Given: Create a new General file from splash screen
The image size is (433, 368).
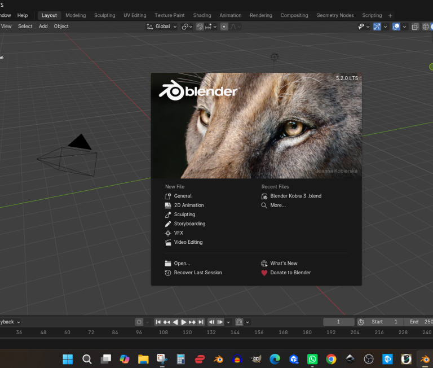Looking at the screenshot, I should 178,196.
